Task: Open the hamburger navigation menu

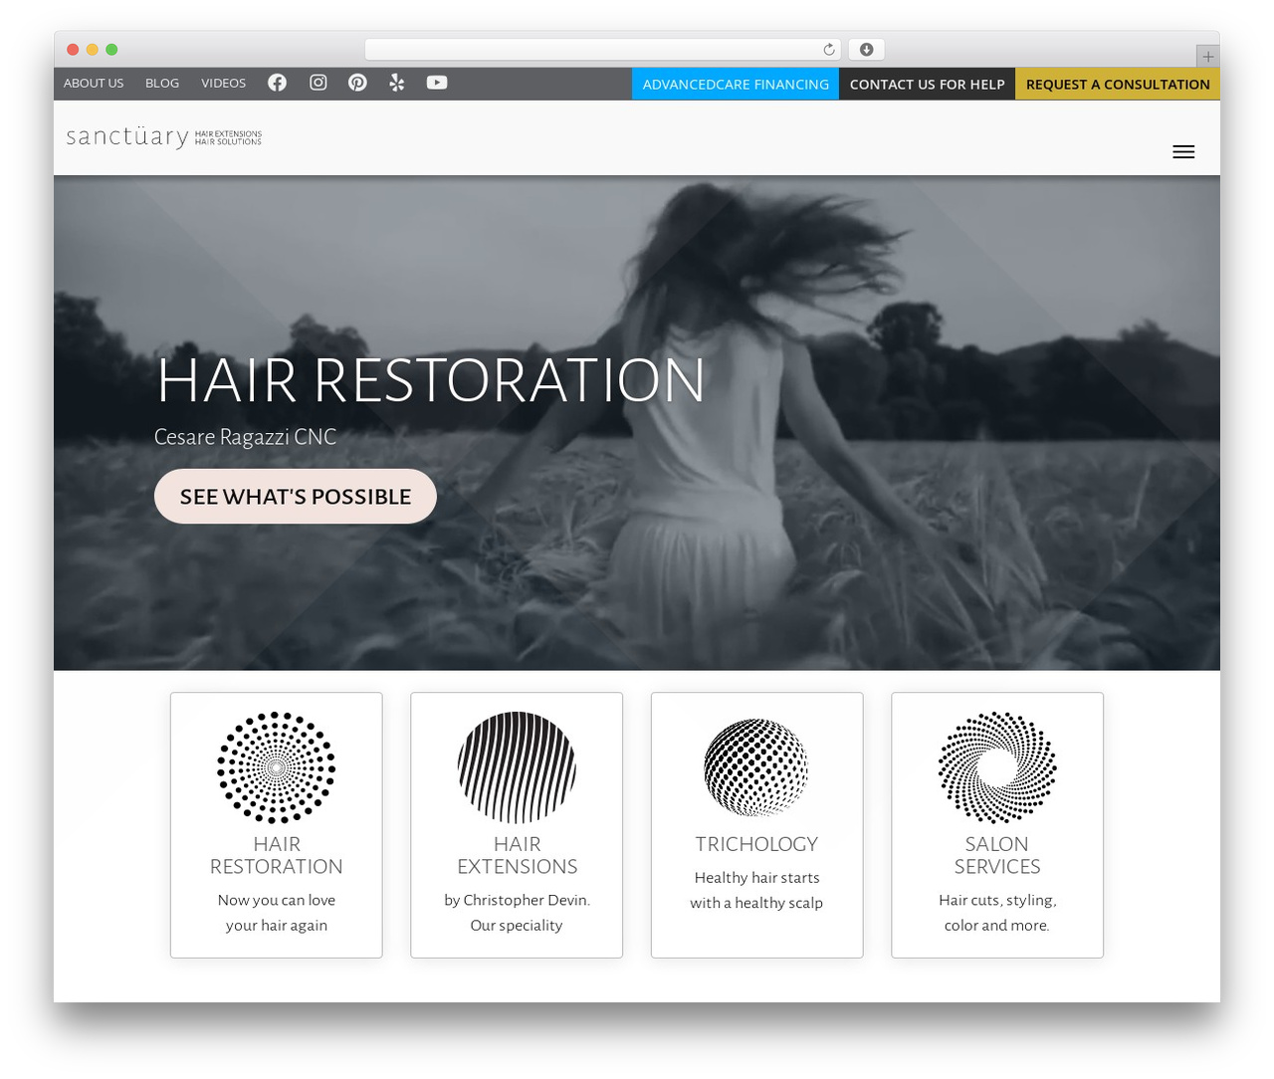Action: [1183, 152]
